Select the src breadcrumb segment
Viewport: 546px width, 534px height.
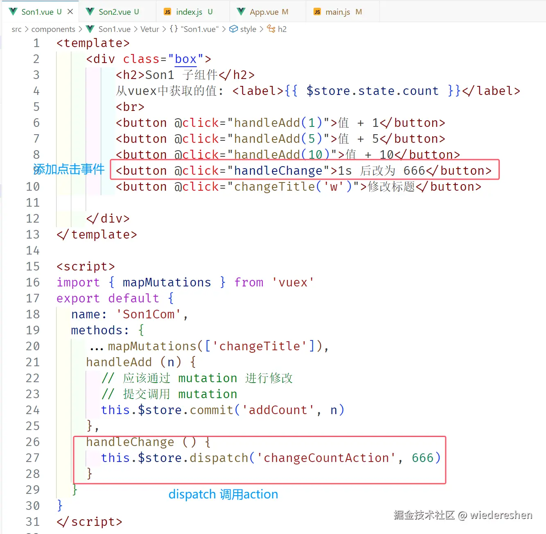pos(16,29)
